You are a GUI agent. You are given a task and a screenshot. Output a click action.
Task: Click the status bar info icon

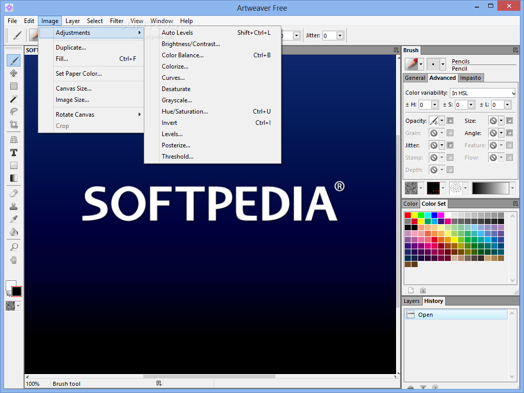[x=159, y=383]
